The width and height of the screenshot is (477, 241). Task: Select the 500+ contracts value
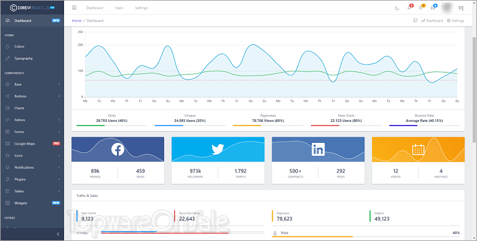coord(295,171)
